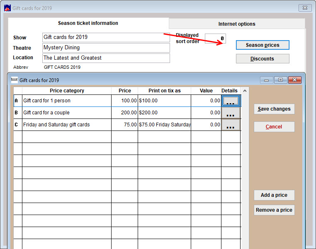Click the 200.00 price cell
This screenshot has width=316, height=249.
pos(124,113)
